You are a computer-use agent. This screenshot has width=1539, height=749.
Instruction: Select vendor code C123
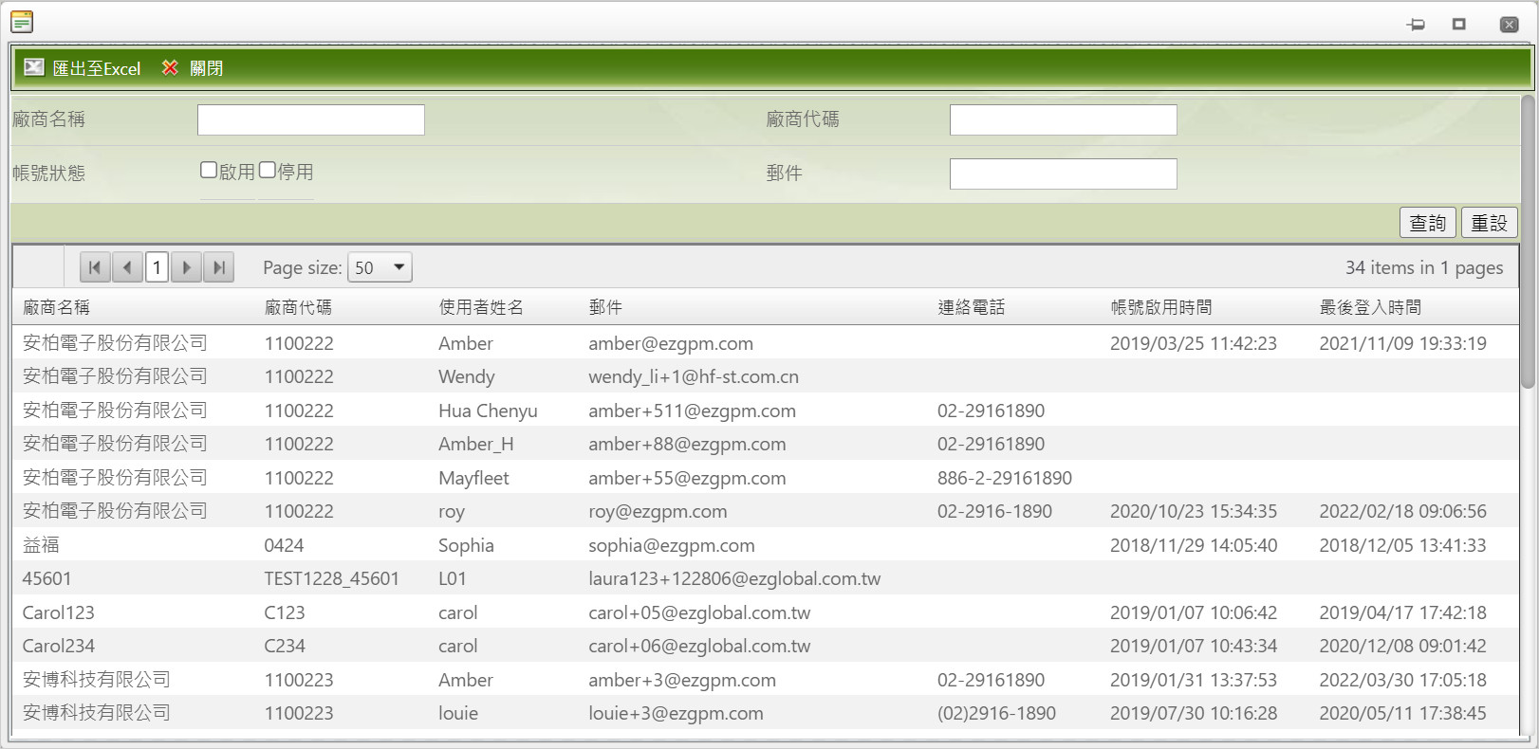pos(285,612)
